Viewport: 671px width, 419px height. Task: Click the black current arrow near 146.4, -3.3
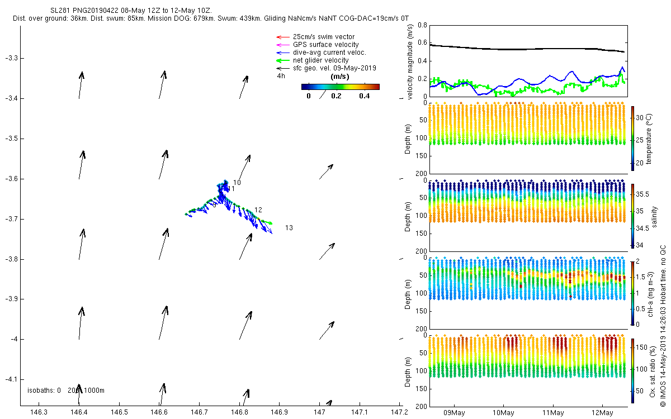tap(81, 85)
